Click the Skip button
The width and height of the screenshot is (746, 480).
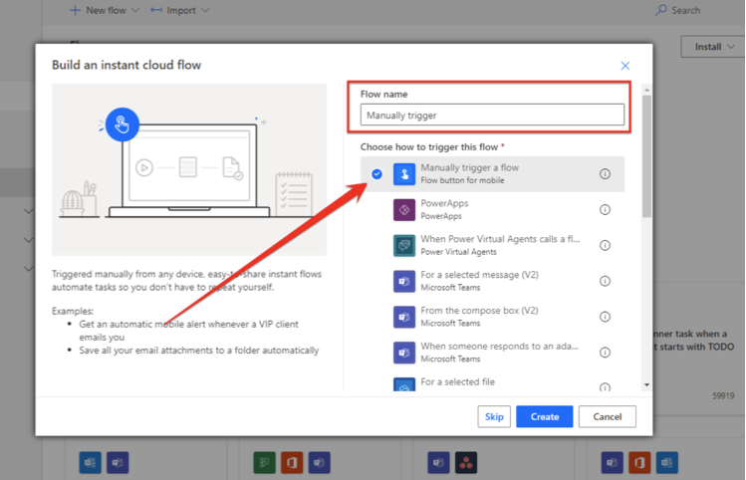[494, 416]
